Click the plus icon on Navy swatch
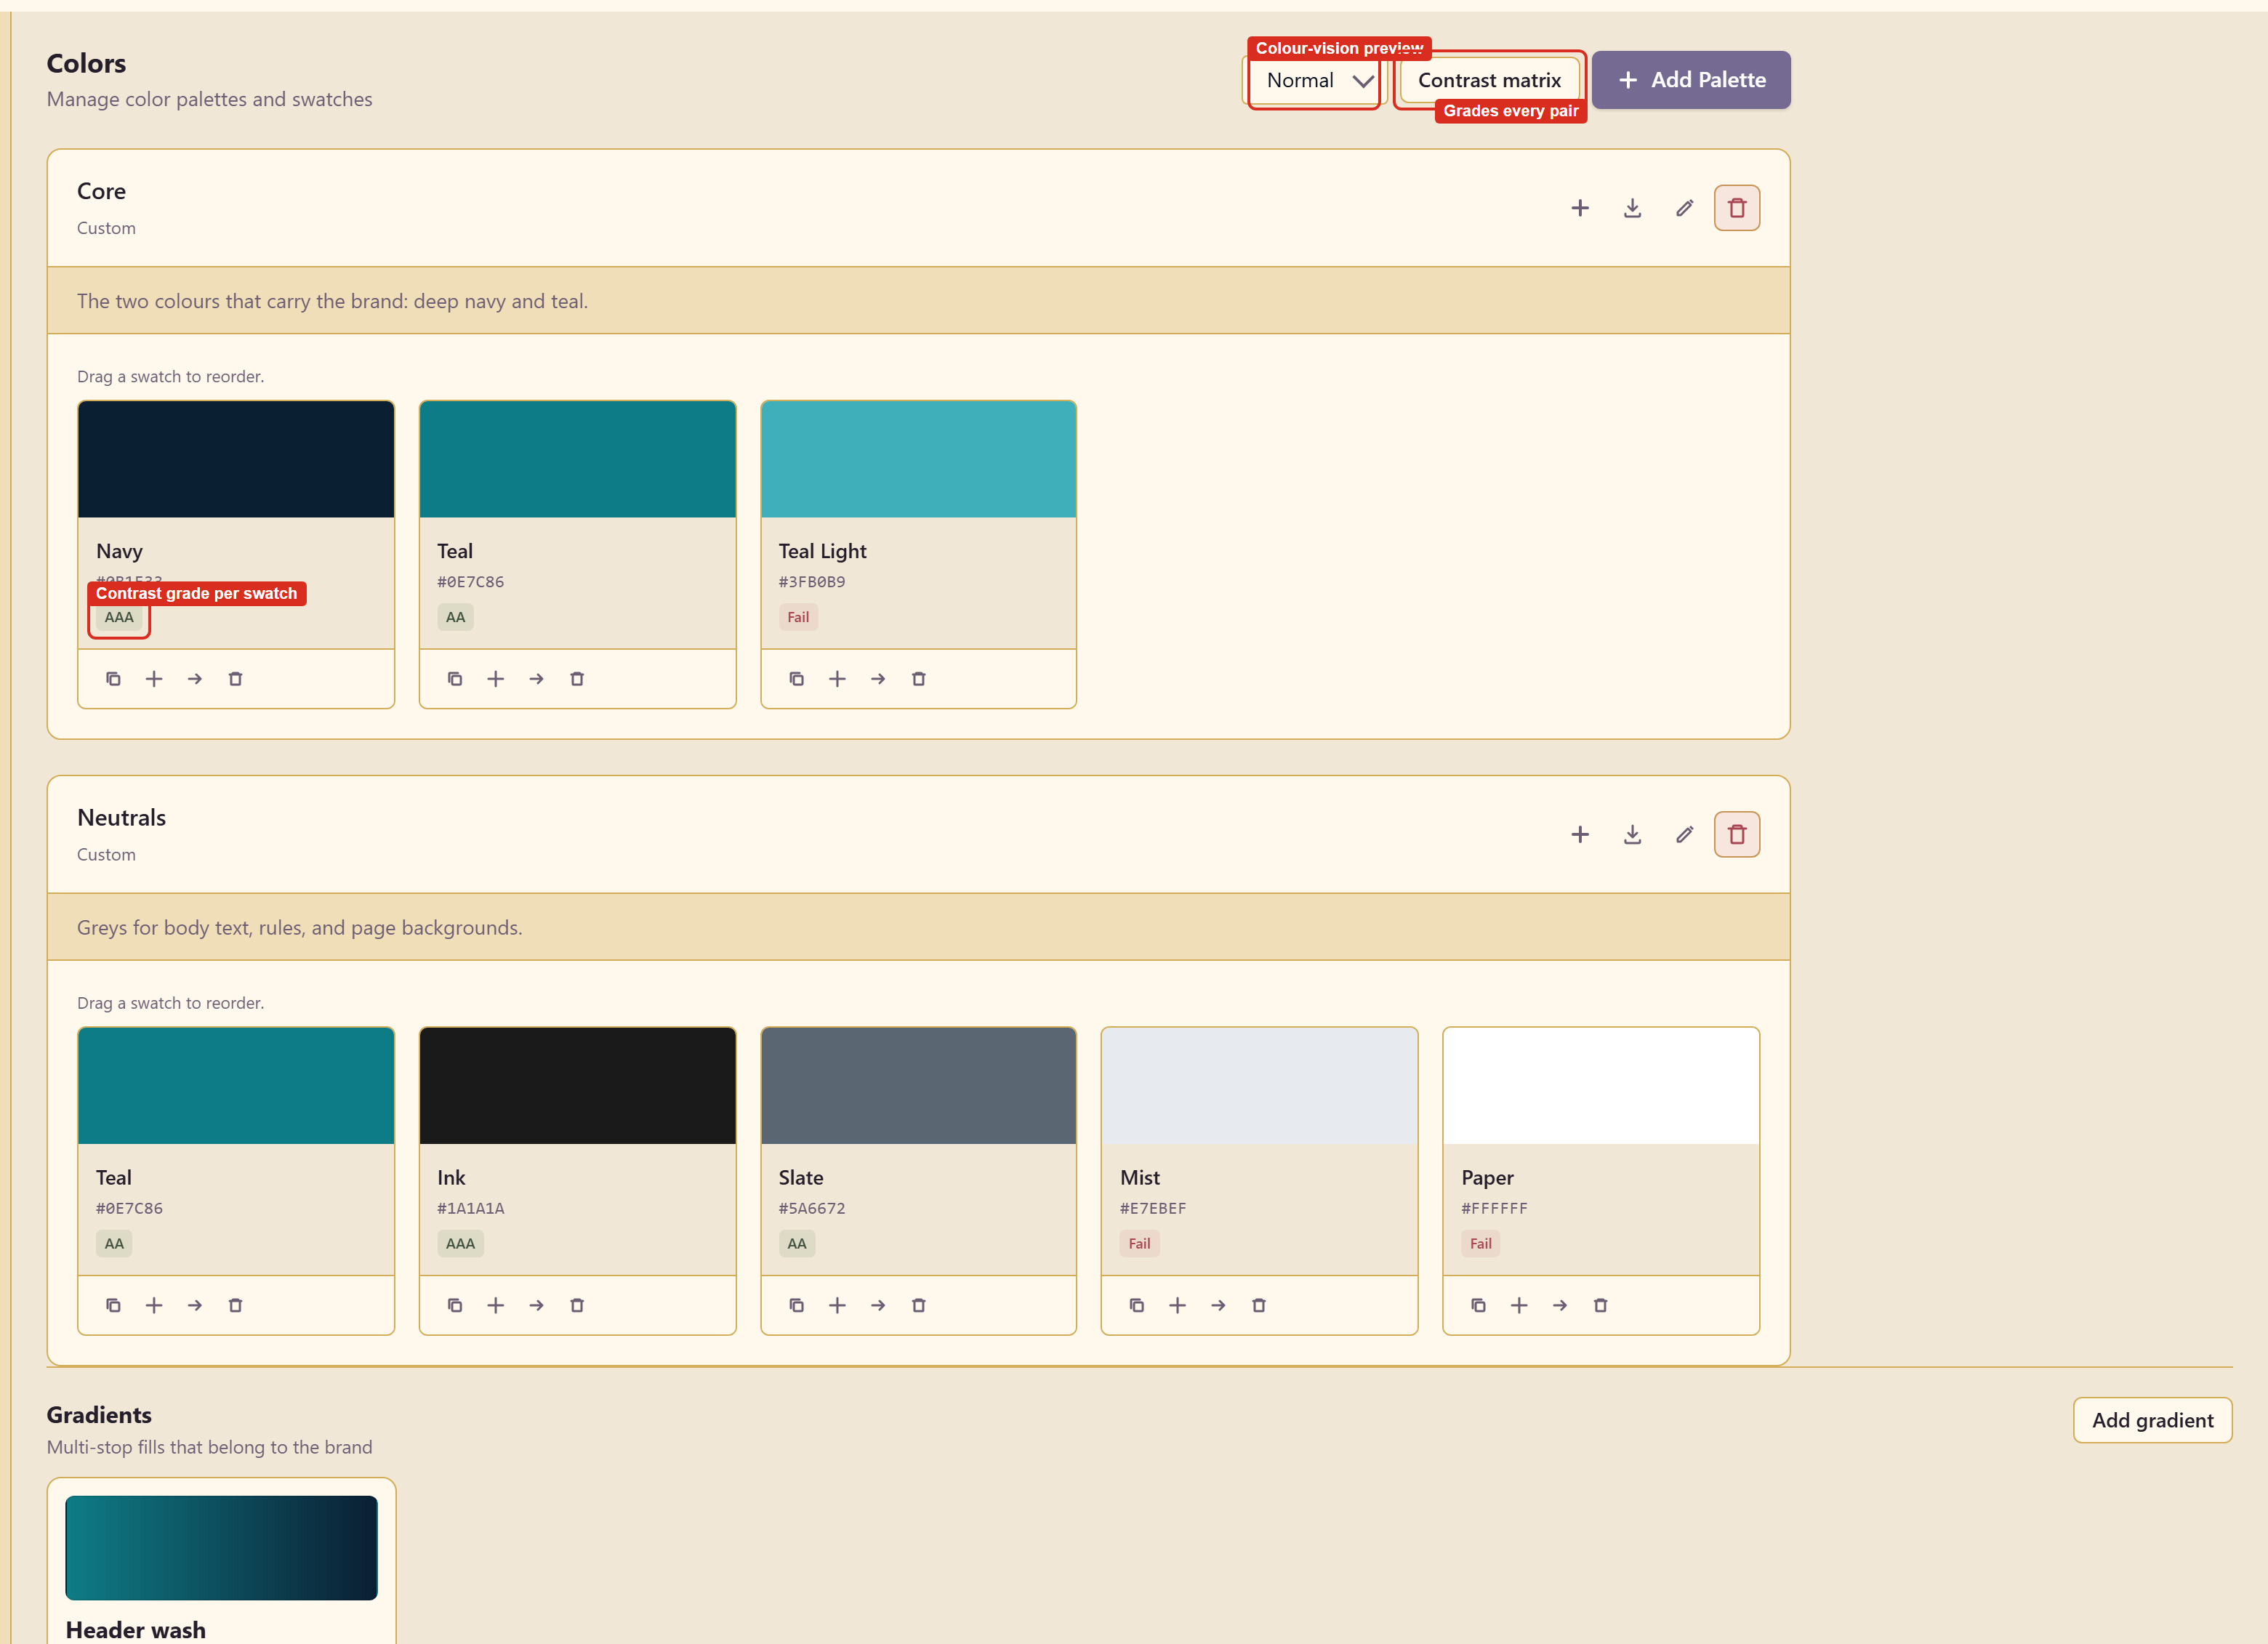 point(154,679)
